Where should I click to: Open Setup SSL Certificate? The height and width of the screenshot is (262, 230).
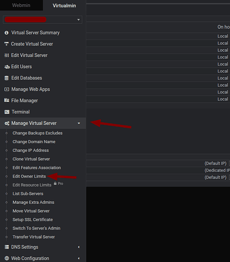click(32, 220)
